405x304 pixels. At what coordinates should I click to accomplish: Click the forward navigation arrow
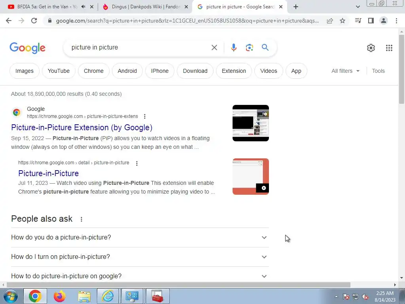pyautogui.click(x=21, y=21)
